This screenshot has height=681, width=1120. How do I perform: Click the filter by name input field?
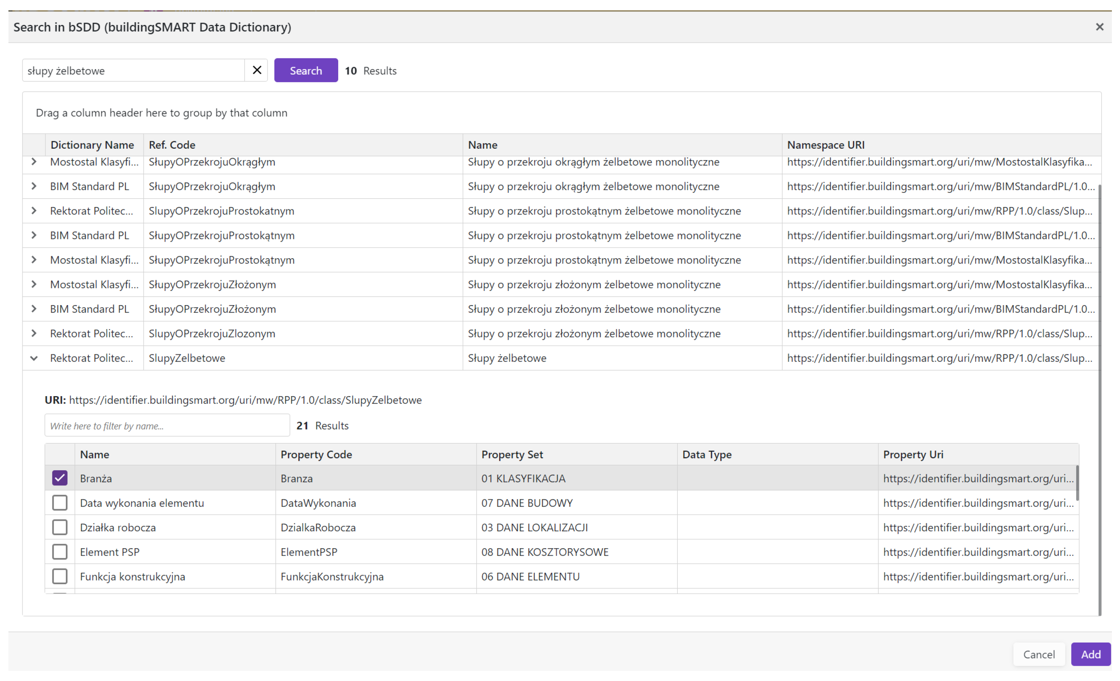click(167, 425)
